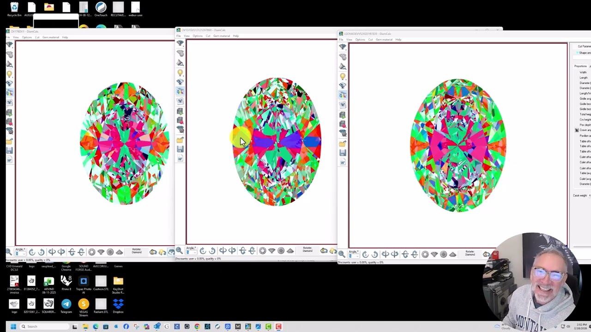The width and height of the screenshot is (591, 332).
Task: Click the save disk icon in LGOV403 window
Action: tap(343, 153)
